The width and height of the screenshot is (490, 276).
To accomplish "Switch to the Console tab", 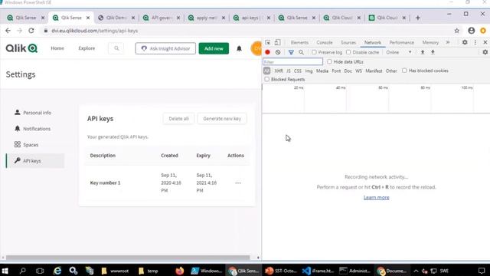I will tap(325, 43).
